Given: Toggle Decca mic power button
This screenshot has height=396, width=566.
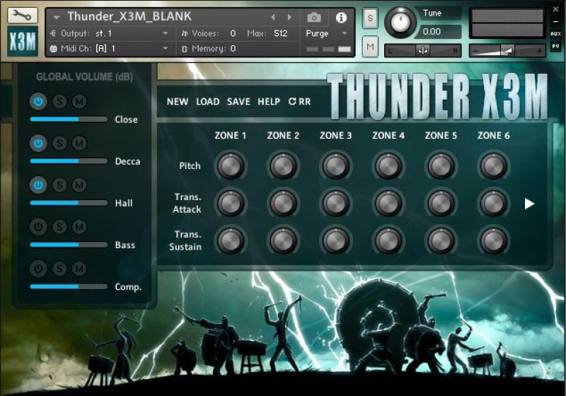Looking at the screenshot, I should pyautogui.click(x=38, y=143).
